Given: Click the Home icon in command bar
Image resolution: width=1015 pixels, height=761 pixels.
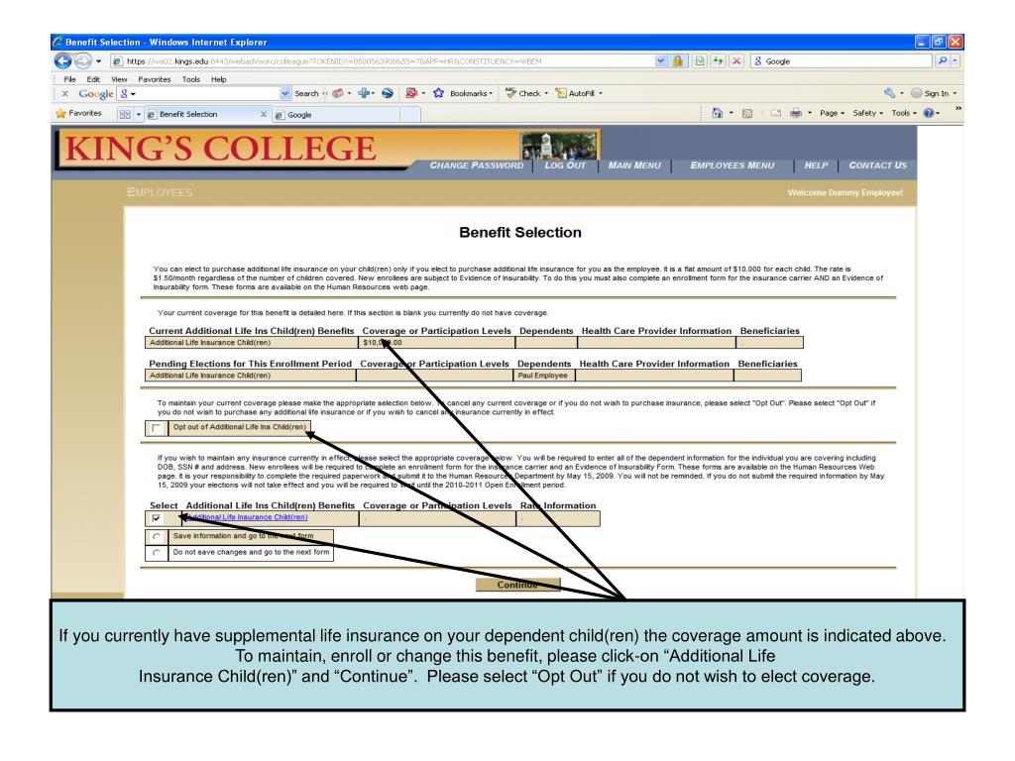Looking at the screenshot, I should pos(717,113).
